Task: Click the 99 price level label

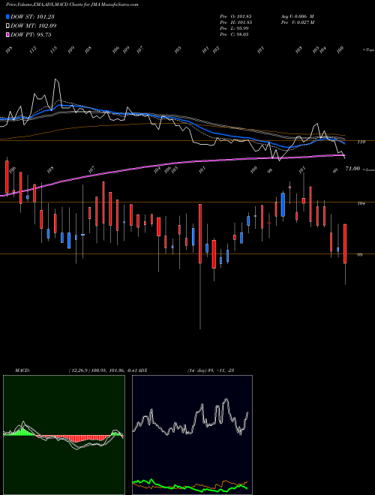Action: click(x=359, y=255)
